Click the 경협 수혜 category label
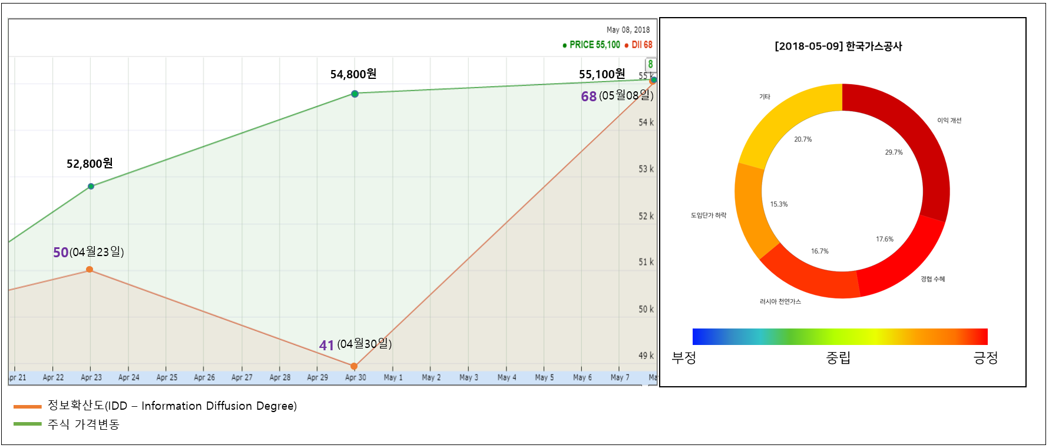Screen dimensions: 1049x448 click(933, 279)
